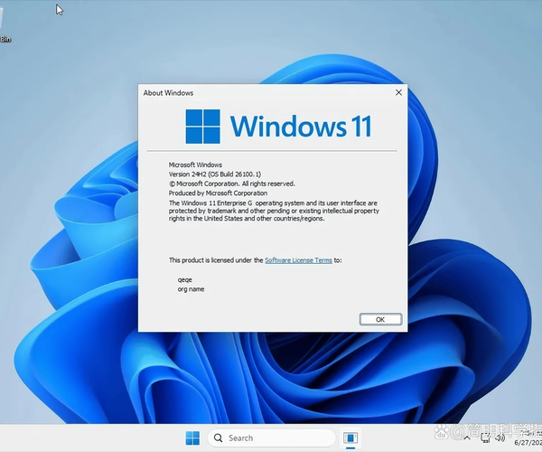Click the "Microsoft Windows" text line

[195, 165]
